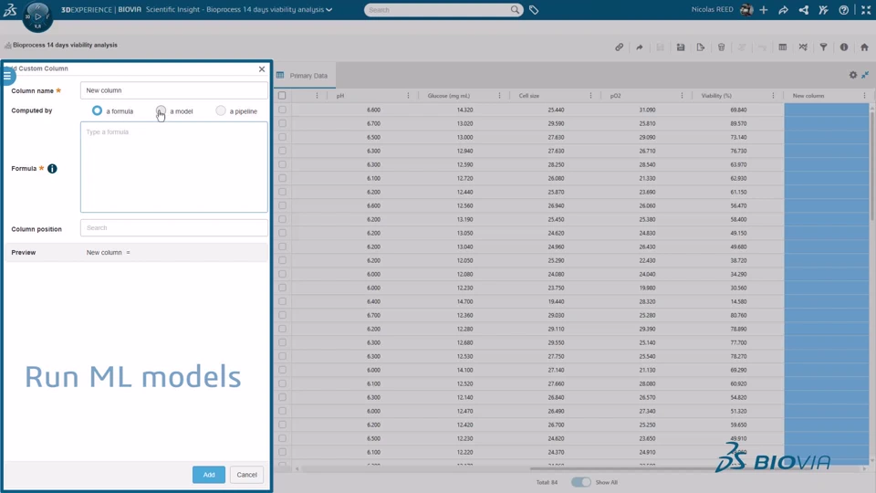Check the row checkbox for Viability 63.970
This screenshot has width=876, height=493.
coord(282,164)
